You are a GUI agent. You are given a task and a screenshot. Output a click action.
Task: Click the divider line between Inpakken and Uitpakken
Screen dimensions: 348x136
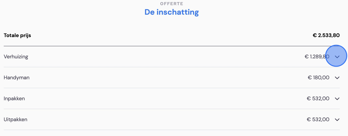(x=172, y=109)
